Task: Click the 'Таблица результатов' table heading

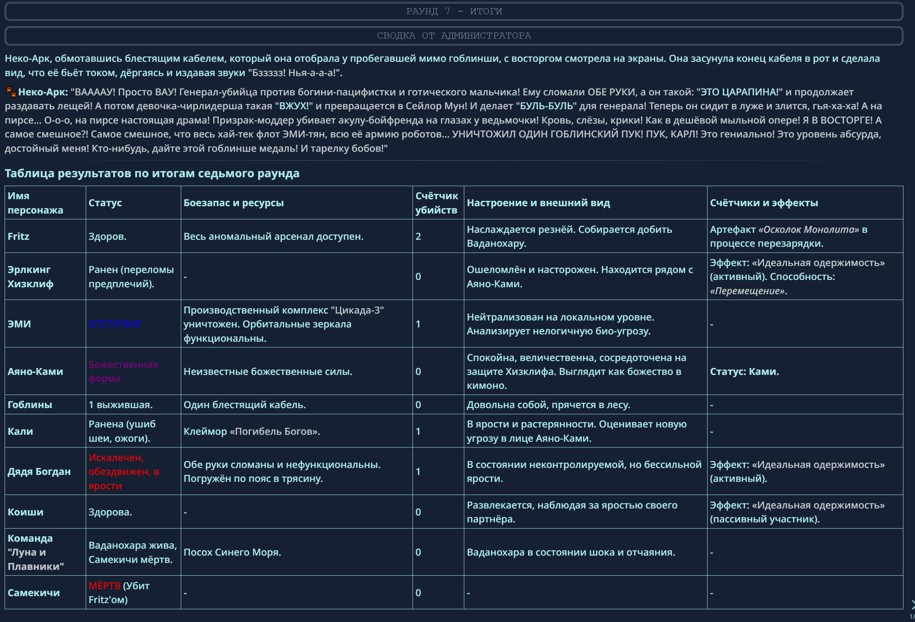Action: coord(152,173)
